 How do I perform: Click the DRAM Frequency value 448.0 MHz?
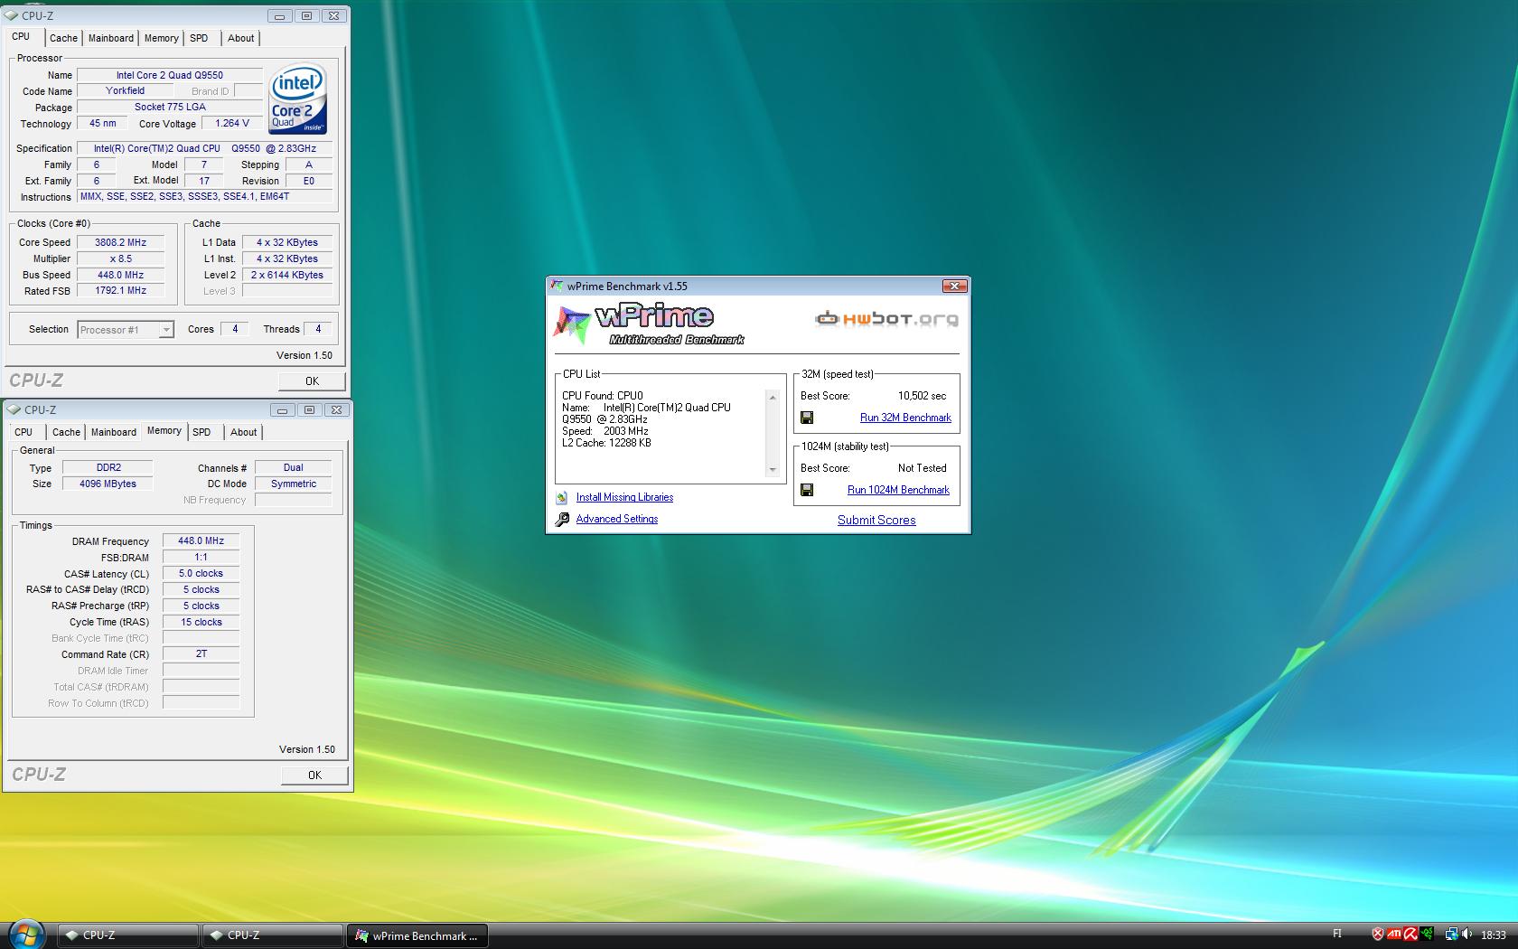tap(201, 540)
